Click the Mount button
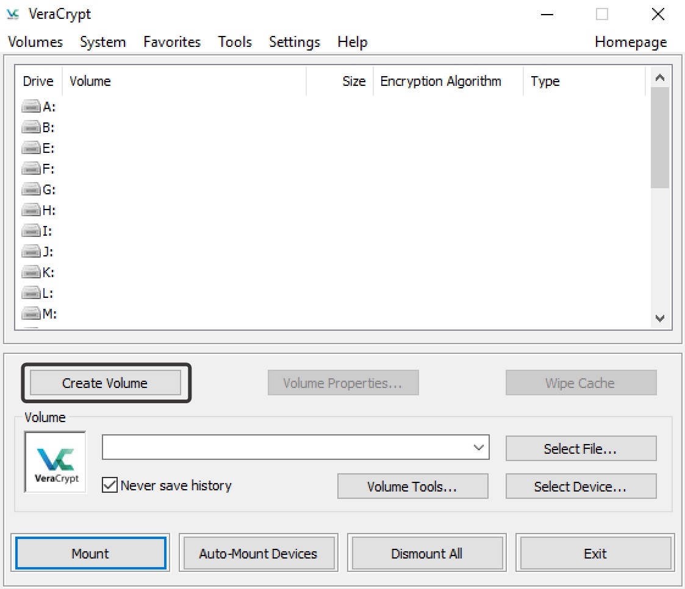This screenshot has width=685, height=589. (90, 553)
